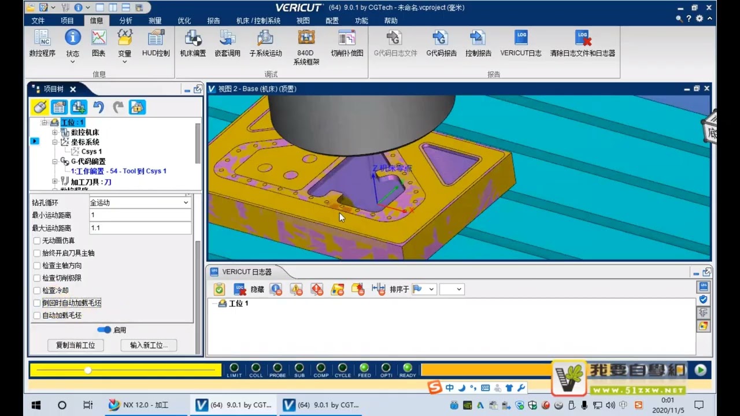Select Csys 1 in the project tree
The image size is (740, 416).
pos(91,151)
